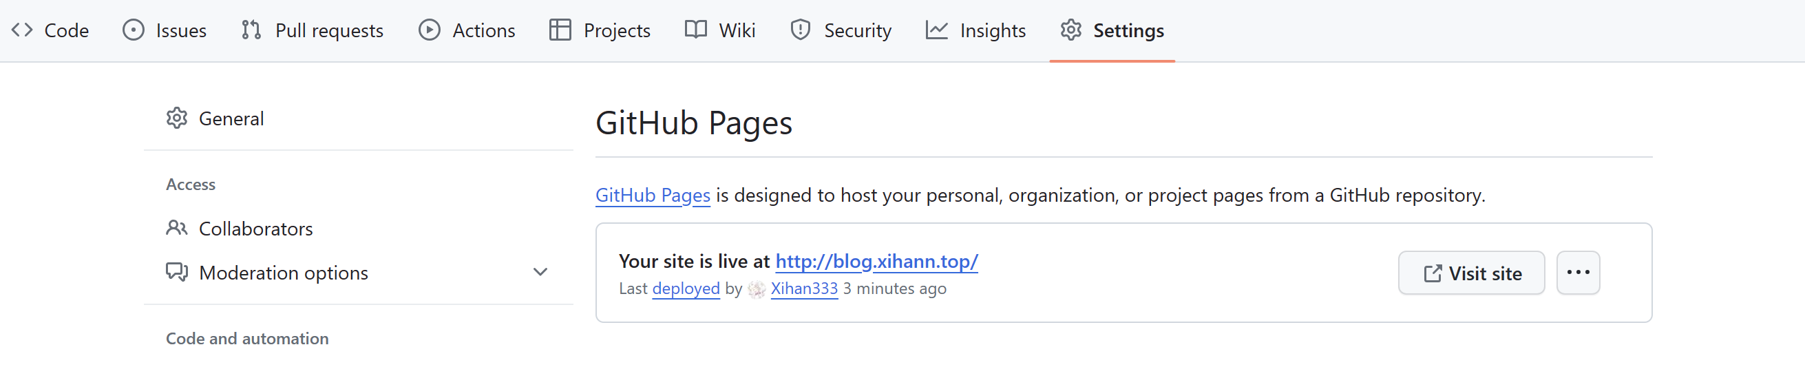The width and height of the screenshot is (1805, 367).
Task: Click the Xihan333 avatar image
Action: (x=756, y=289)
